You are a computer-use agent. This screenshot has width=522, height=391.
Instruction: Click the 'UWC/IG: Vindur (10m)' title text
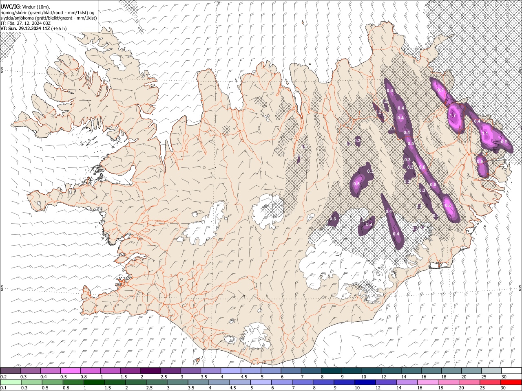click(x=25, y=7)
